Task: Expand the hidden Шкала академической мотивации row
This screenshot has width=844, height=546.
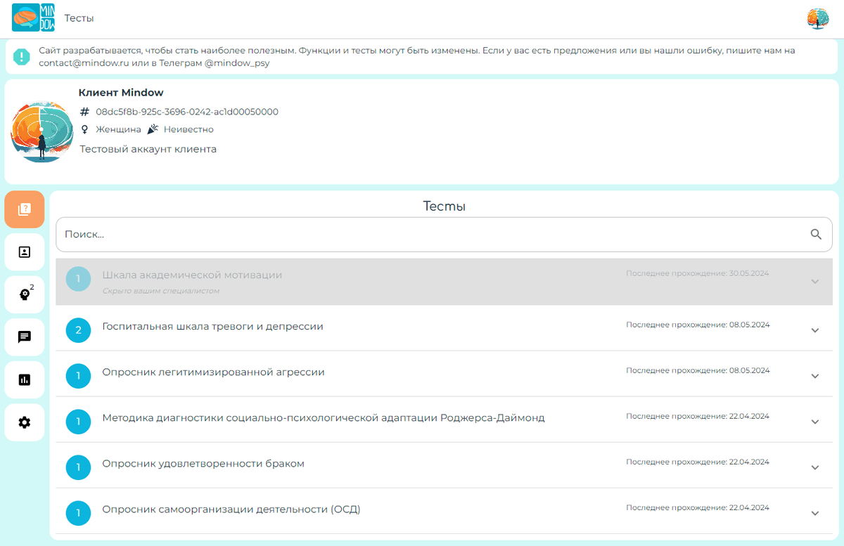Action: (x=815, y=282)
